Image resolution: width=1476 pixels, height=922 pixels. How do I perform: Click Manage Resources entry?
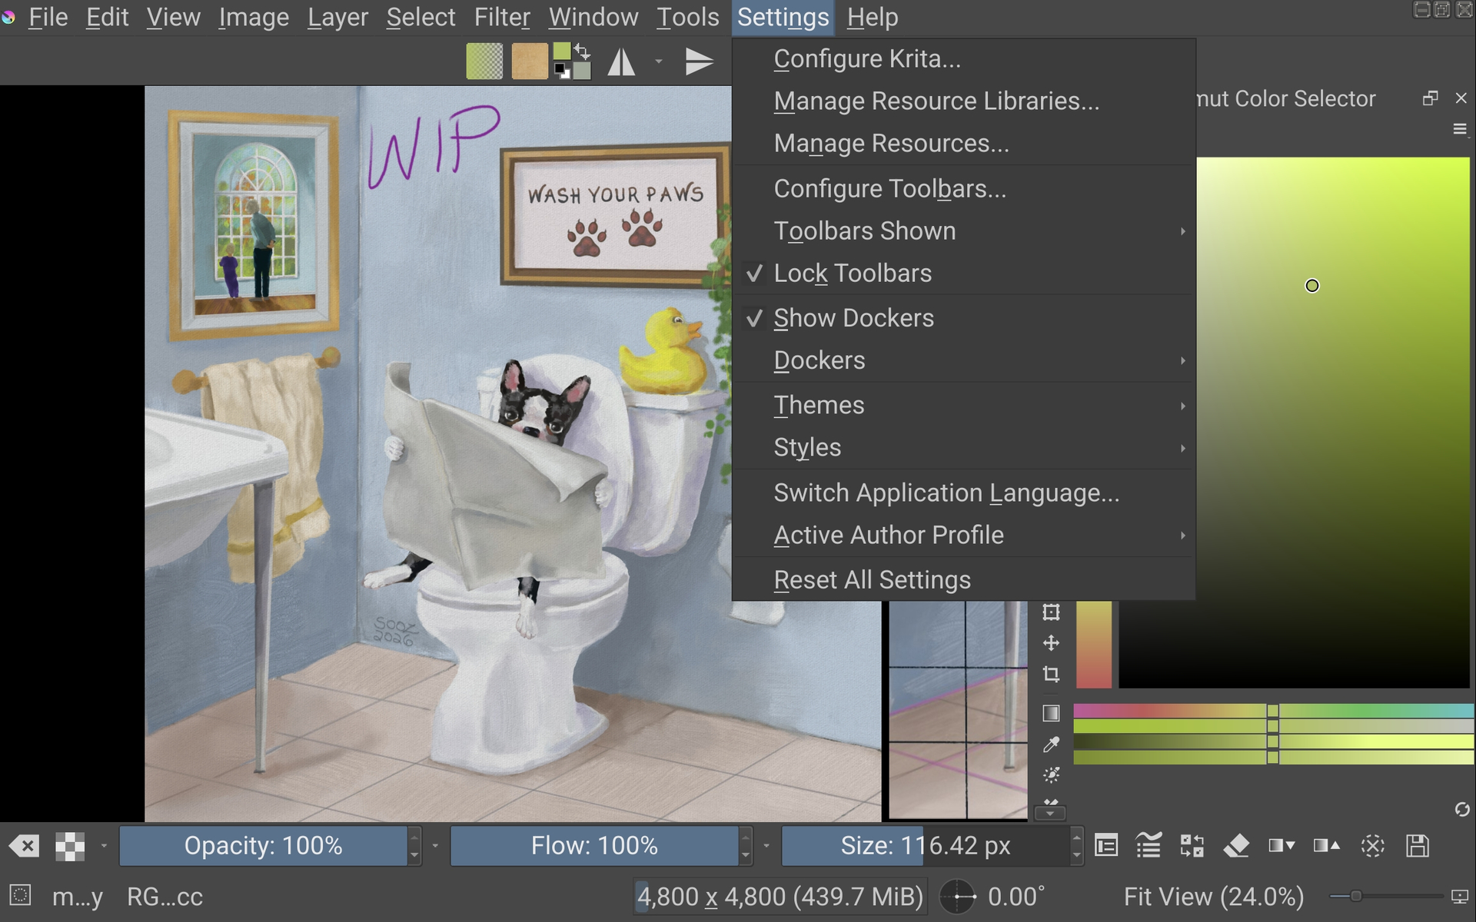click(x=964, y=144)
